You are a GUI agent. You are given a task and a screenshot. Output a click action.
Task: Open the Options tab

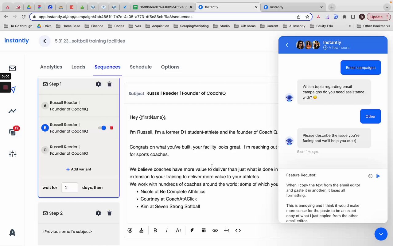point(170,67)
